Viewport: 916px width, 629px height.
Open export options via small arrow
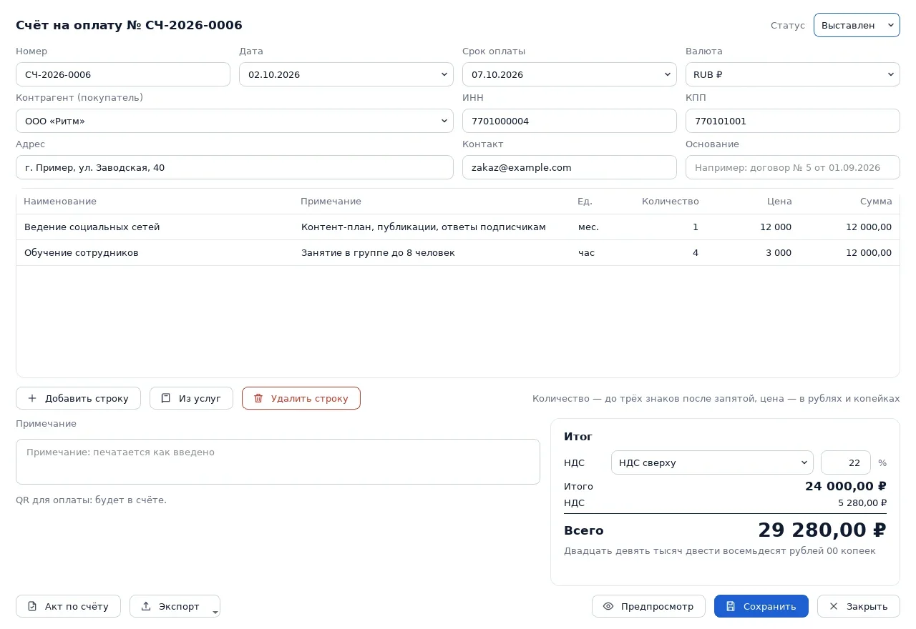tap(215, 612)
